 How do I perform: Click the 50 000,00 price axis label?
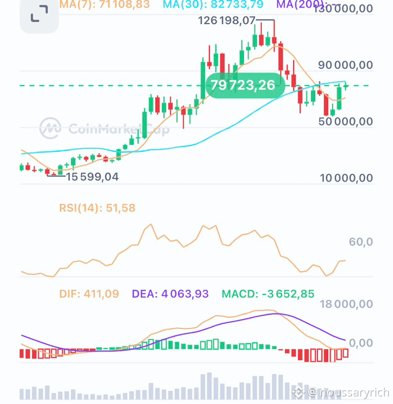click(346, 121)
